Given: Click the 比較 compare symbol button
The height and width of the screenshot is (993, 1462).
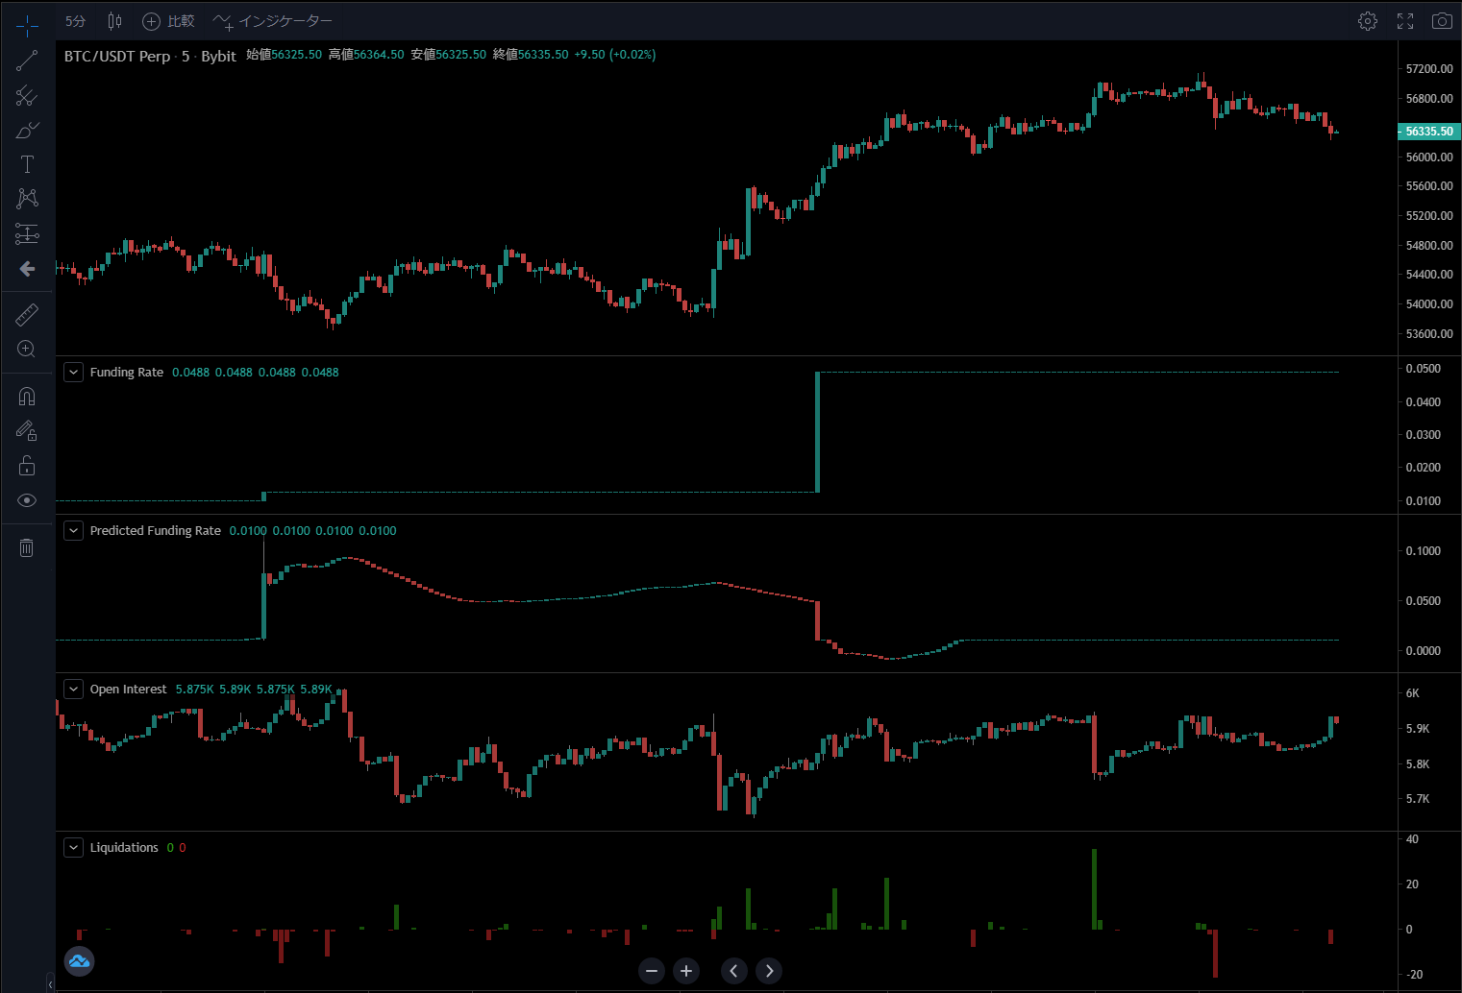Looking at the screenshot, I should 168,21.
